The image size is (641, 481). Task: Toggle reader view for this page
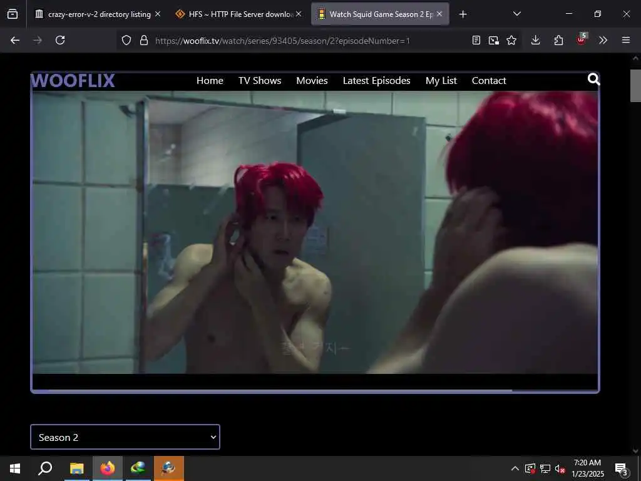(x=476, y=40)
